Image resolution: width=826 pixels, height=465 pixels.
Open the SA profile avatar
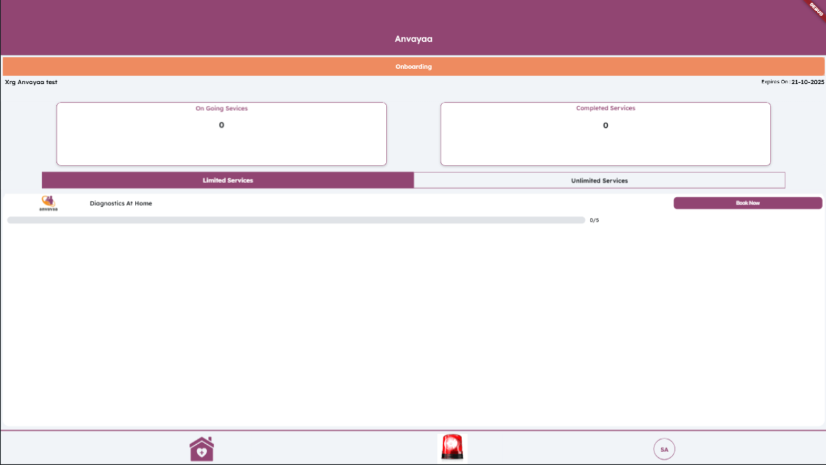[664, 449]
